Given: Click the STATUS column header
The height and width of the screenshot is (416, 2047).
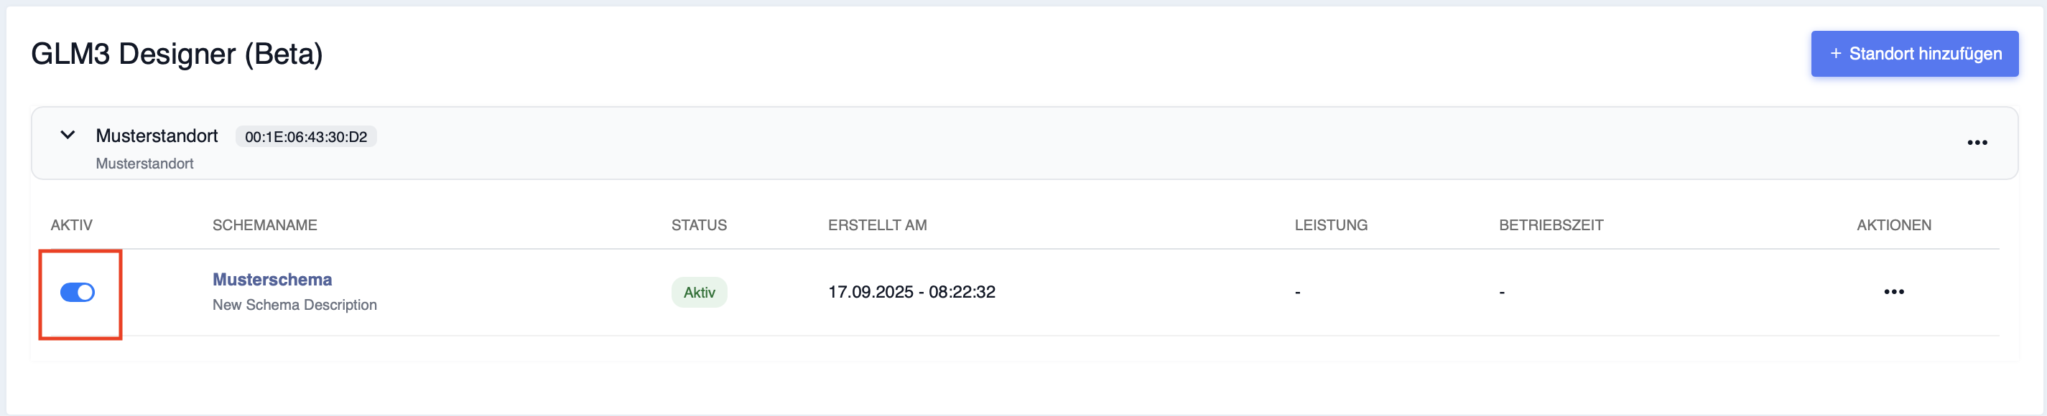Looking at the screenshot, I should 698,225.
